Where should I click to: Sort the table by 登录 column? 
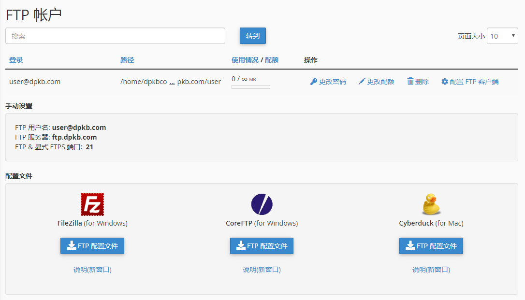click(x=15, y=59)
